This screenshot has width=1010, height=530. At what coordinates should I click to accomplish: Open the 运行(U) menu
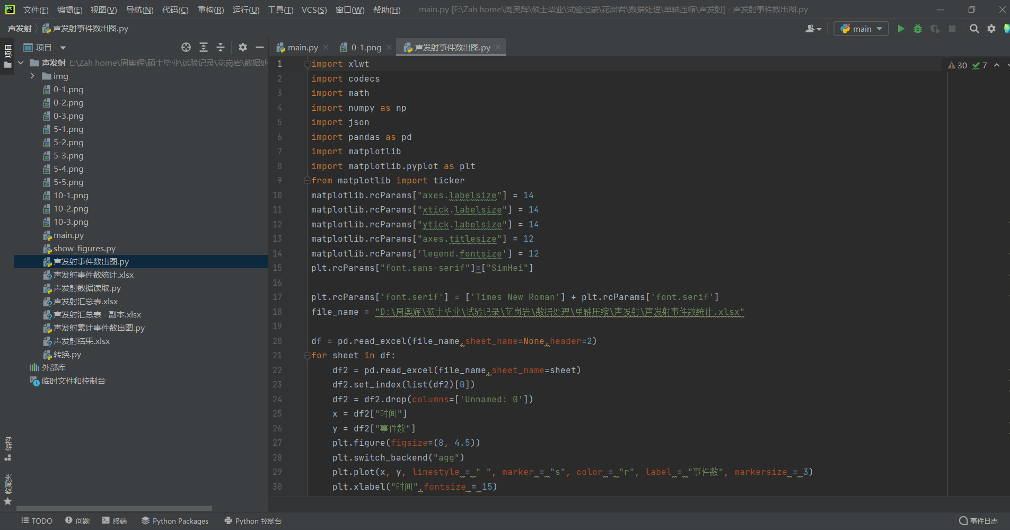tap(246, 10)
